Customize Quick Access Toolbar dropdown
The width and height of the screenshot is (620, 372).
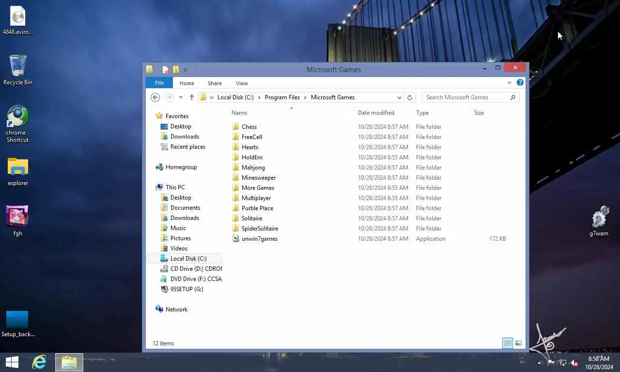pos(185,70)
